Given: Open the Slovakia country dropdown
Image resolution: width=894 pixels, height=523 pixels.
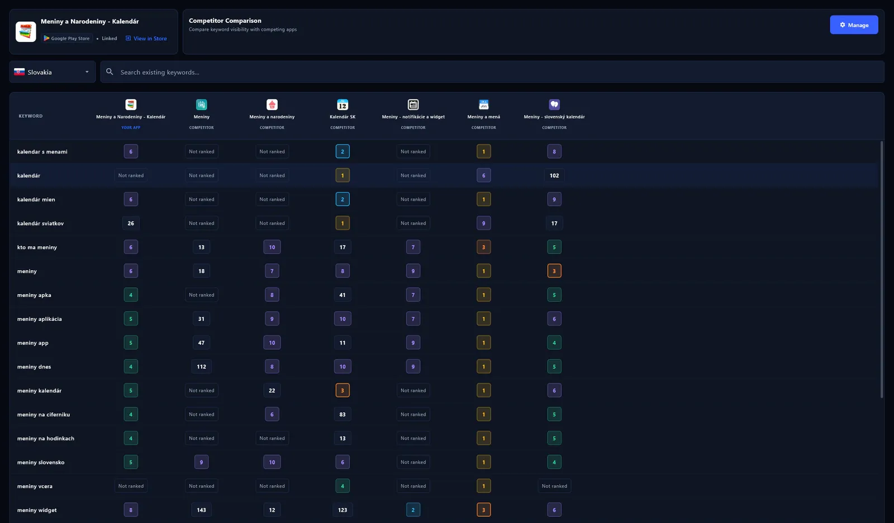Looking at the screenshot, I should pyautogui.click(x=53, y=72).
